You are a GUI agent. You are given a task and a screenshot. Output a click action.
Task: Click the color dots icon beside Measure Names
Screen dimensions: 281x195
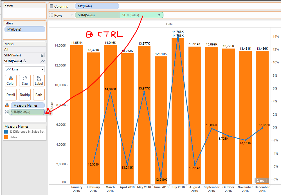tap(7, 105)
